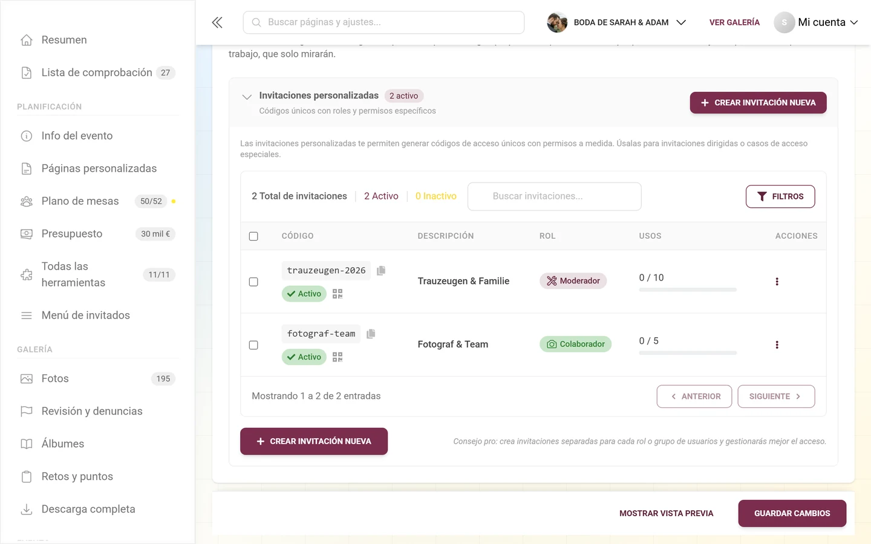Go to Siguiente page
871x544 pixels.
tap(776, 397)
